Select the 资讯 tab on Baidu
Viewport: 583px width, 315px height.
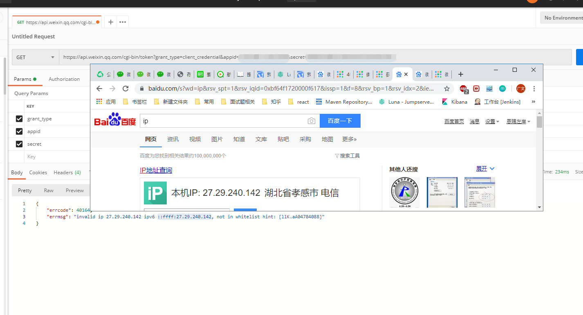(x=173, y=139)
